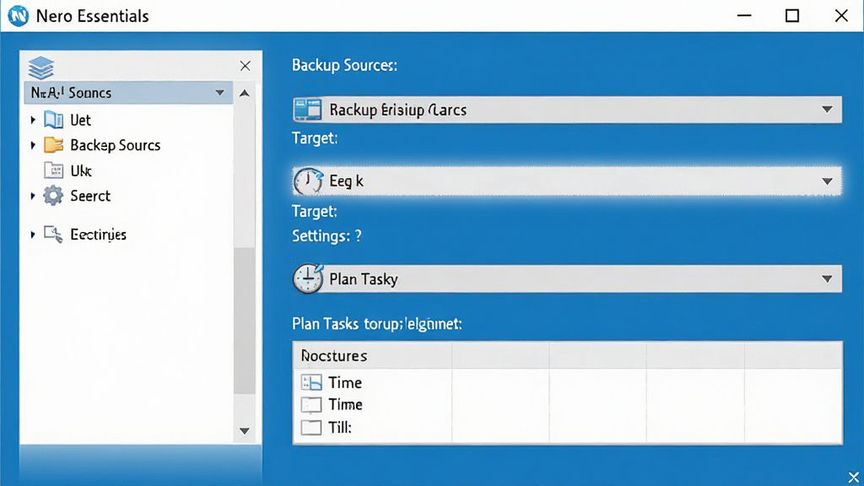Screen dimensions: 864x486
Task: Toggle the checkbox beside second Time row
Action: click(311, 405)
